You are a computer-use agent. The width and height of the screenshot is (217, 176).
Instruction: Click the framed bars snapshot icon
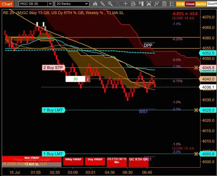(149, 4)
